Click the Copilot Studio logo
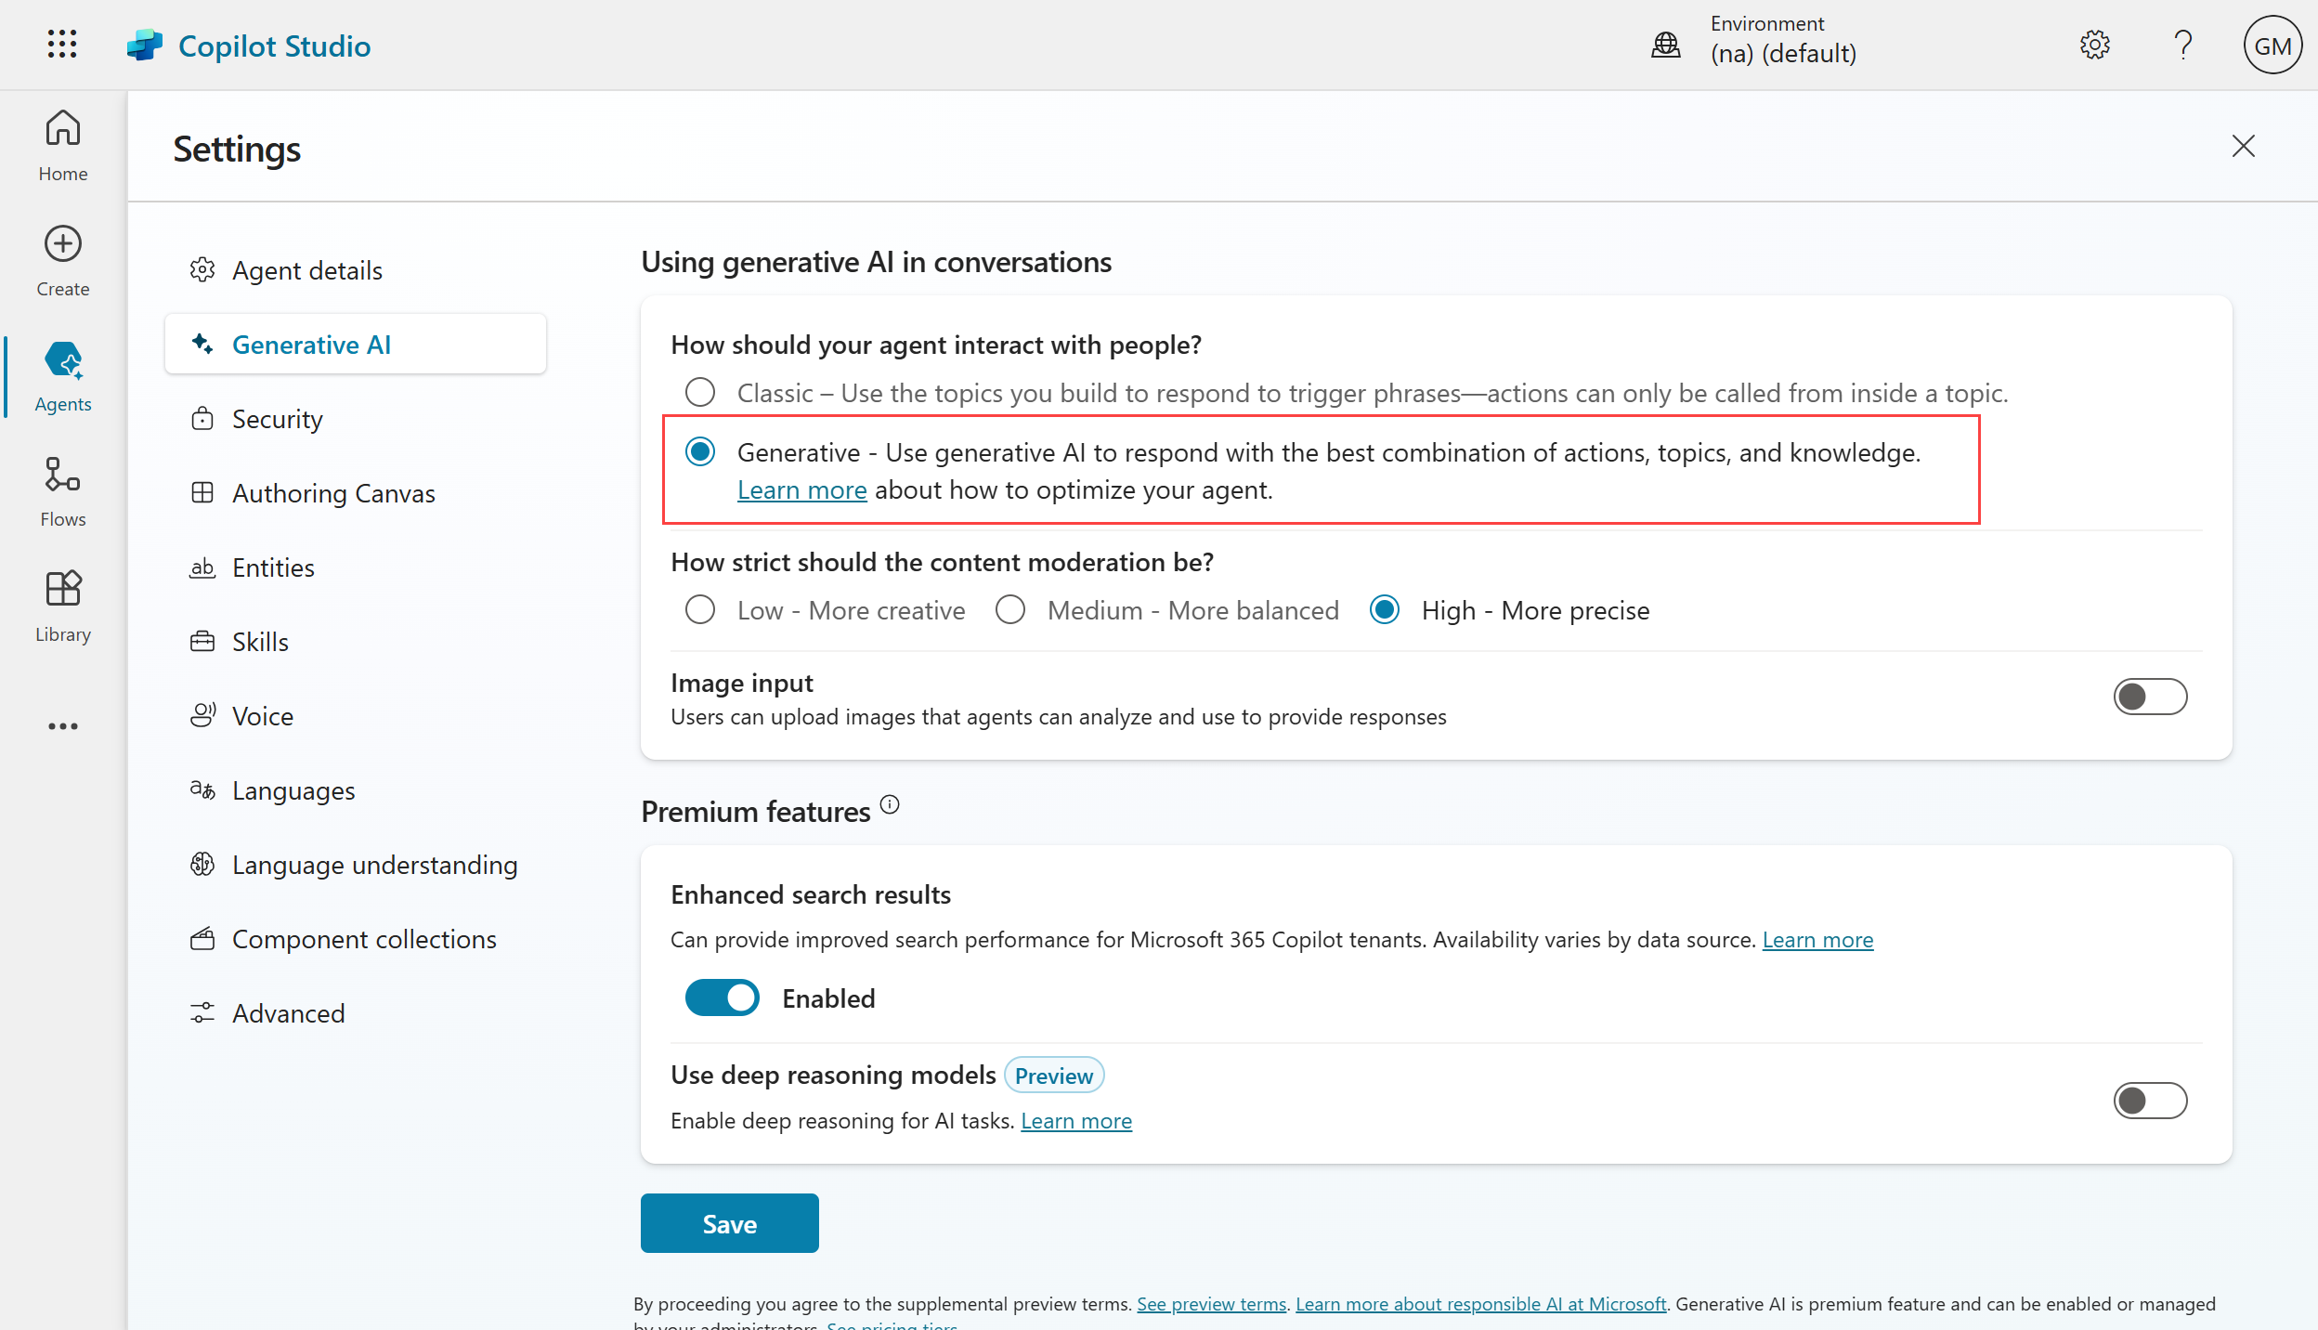This screenshot has height=1330, width=2318. click(144, 46)
